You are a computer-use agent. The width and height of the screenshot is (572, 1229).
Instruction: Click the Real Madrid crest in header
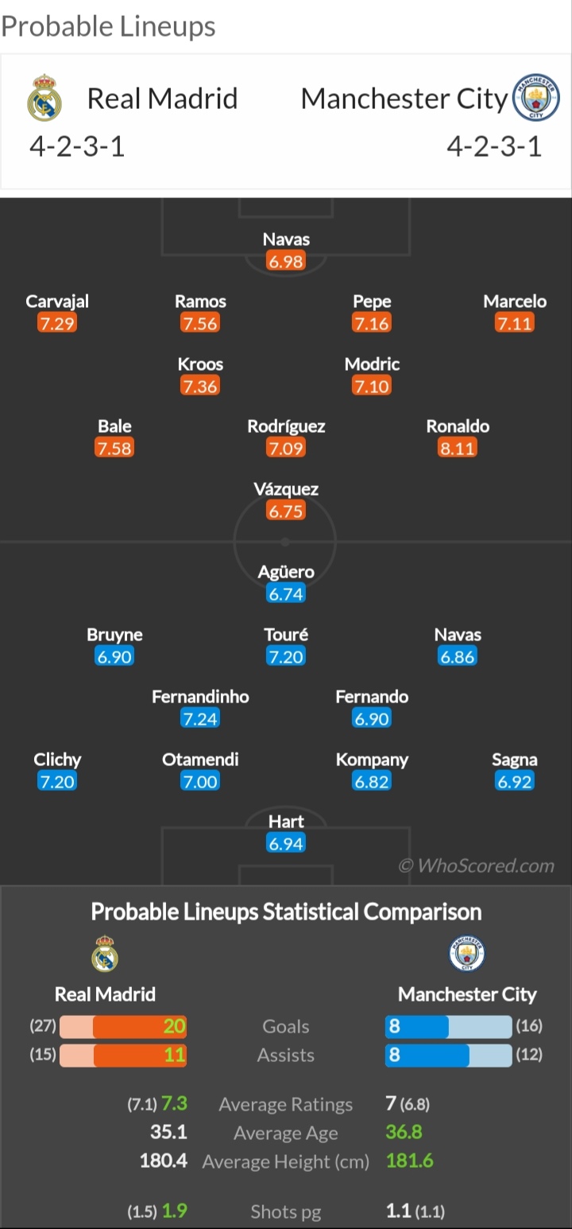coord(44,98)
